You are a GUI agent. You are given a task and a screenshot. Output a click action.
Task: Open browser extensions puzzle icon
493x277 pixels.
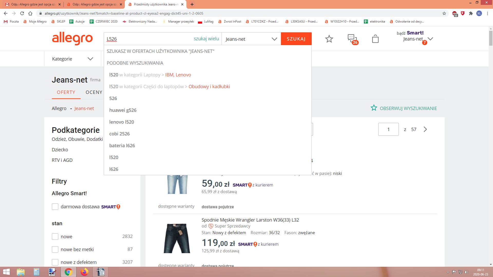click(471, 13)
